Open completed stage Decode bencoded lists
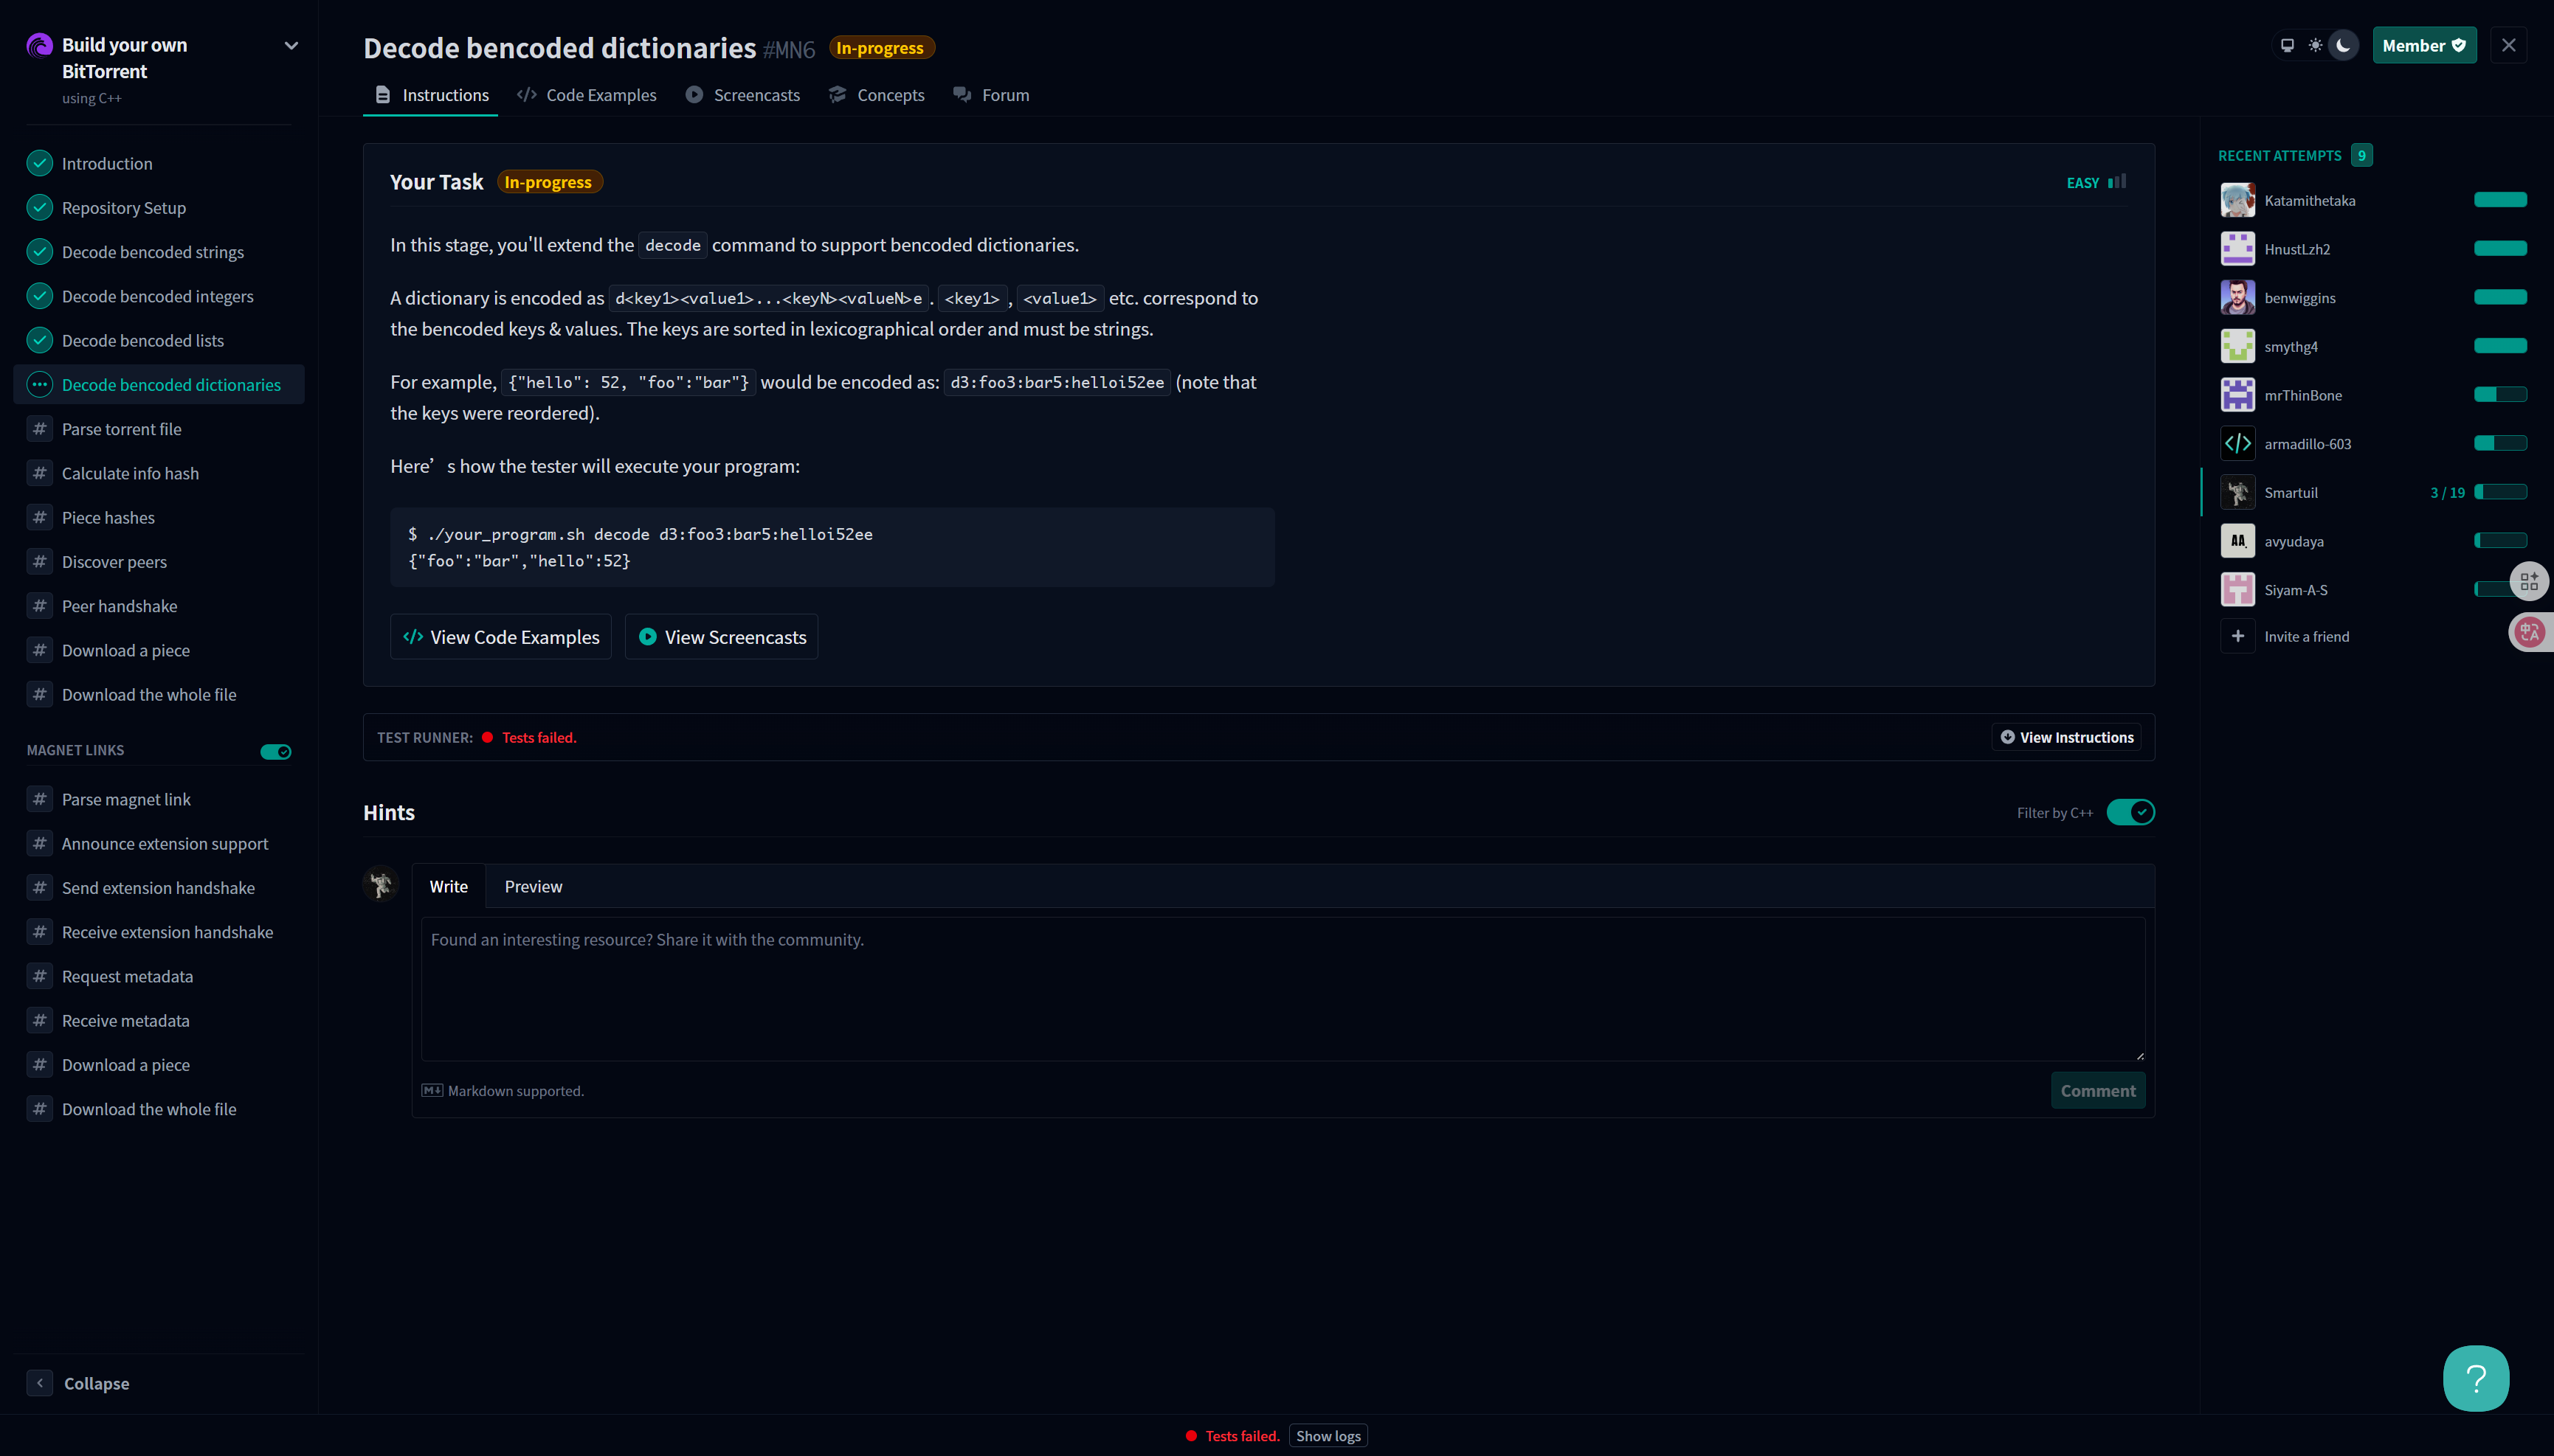The image size is (2554, 1456). pos(143,341)
